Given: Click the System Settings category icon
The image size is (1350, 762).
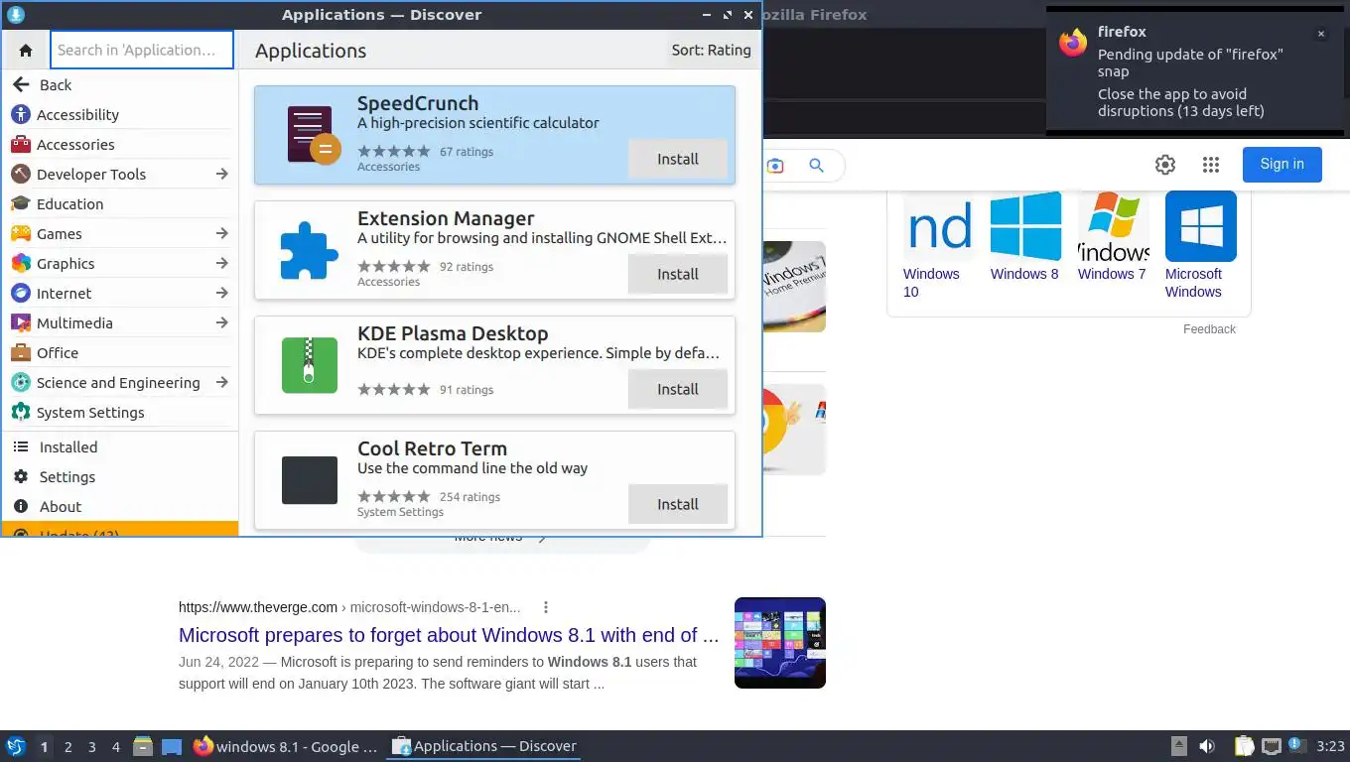Looking at the screenshot, I should (21, 413).
